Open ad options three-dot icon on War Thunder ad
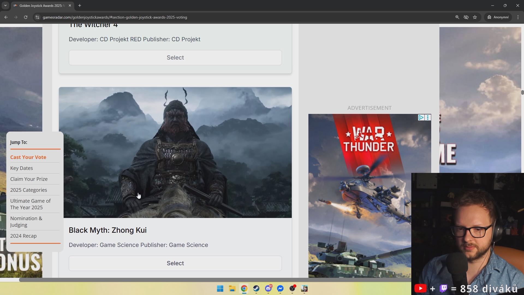The width and height of the screenshot is (524, 295). click(428, 117)
